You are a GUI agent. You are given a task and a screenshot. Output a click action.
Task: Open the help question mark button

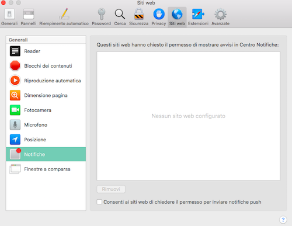pyautogui.click(x=283, y=220)
